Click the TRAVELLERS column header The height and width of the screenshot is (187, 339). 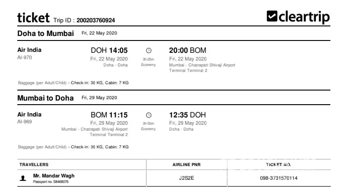pyautogui.click(x=34, y=164)
